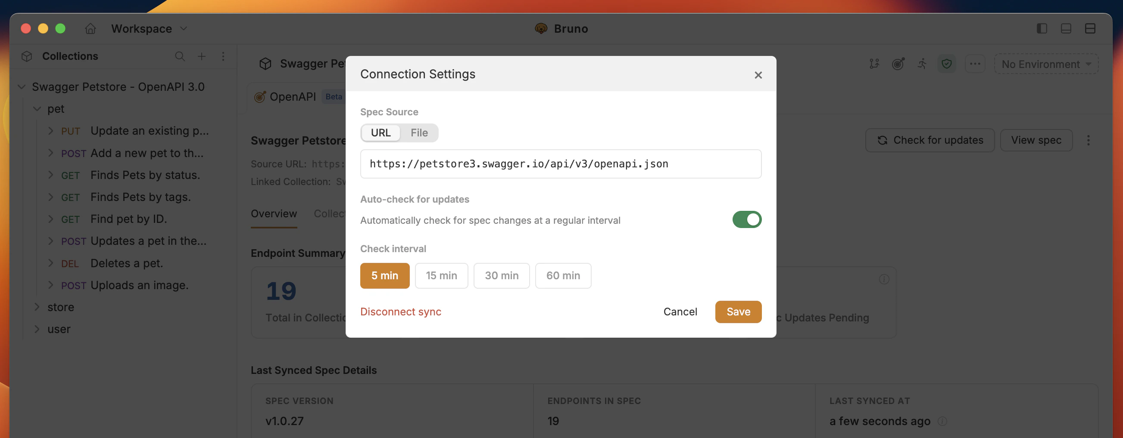1123x438 pixels.
Task: Click Disconnect sync
Action: pyautogui.click(x=400, y=312)
